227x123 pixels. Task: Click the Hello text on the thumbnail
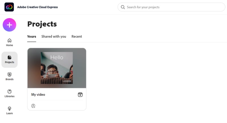point(57,57)
